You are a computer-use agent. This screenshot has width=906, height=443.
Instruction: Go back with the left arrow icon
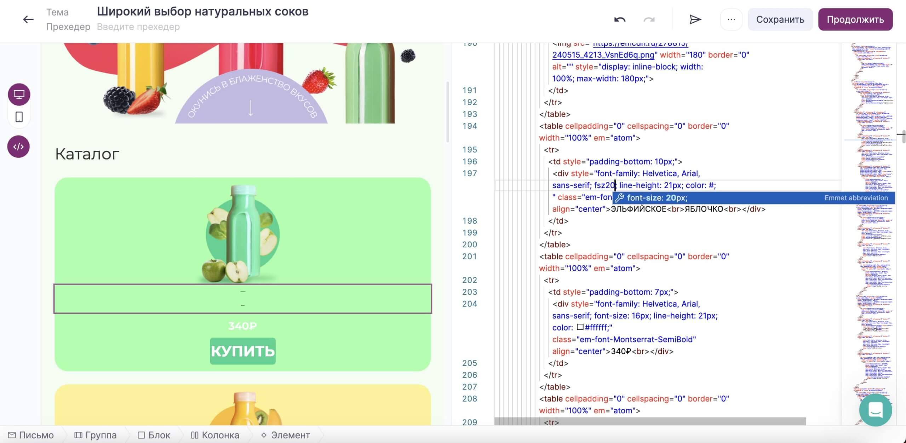(x=28, y=19)
